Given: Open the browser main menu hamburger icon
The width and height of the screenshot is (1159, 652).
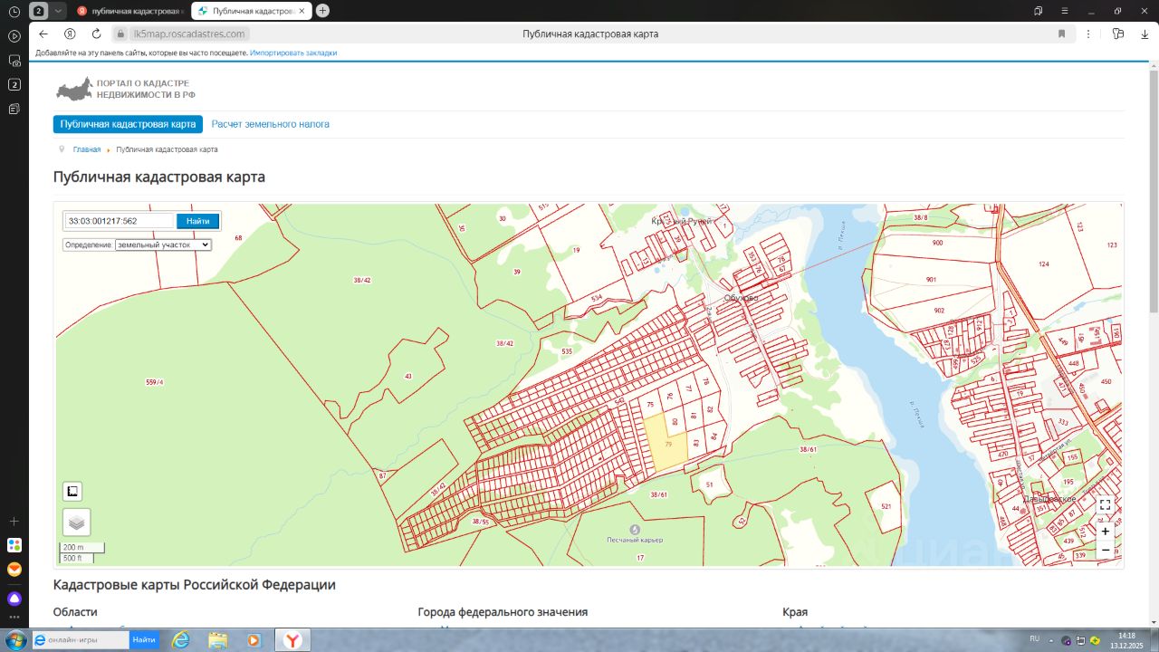Looking at the screenshot, I should tap(1064, 11).
